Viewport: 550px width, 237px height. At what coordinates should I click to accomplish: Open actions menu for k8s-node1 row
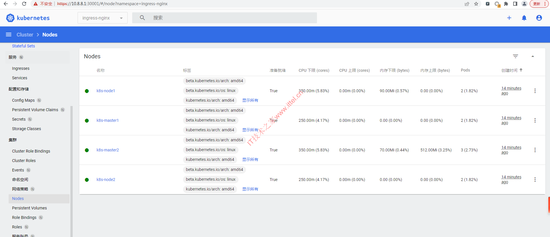click(535, 91)
